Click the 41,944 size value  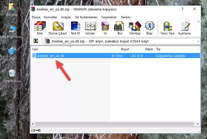click(x=117, y=56)
